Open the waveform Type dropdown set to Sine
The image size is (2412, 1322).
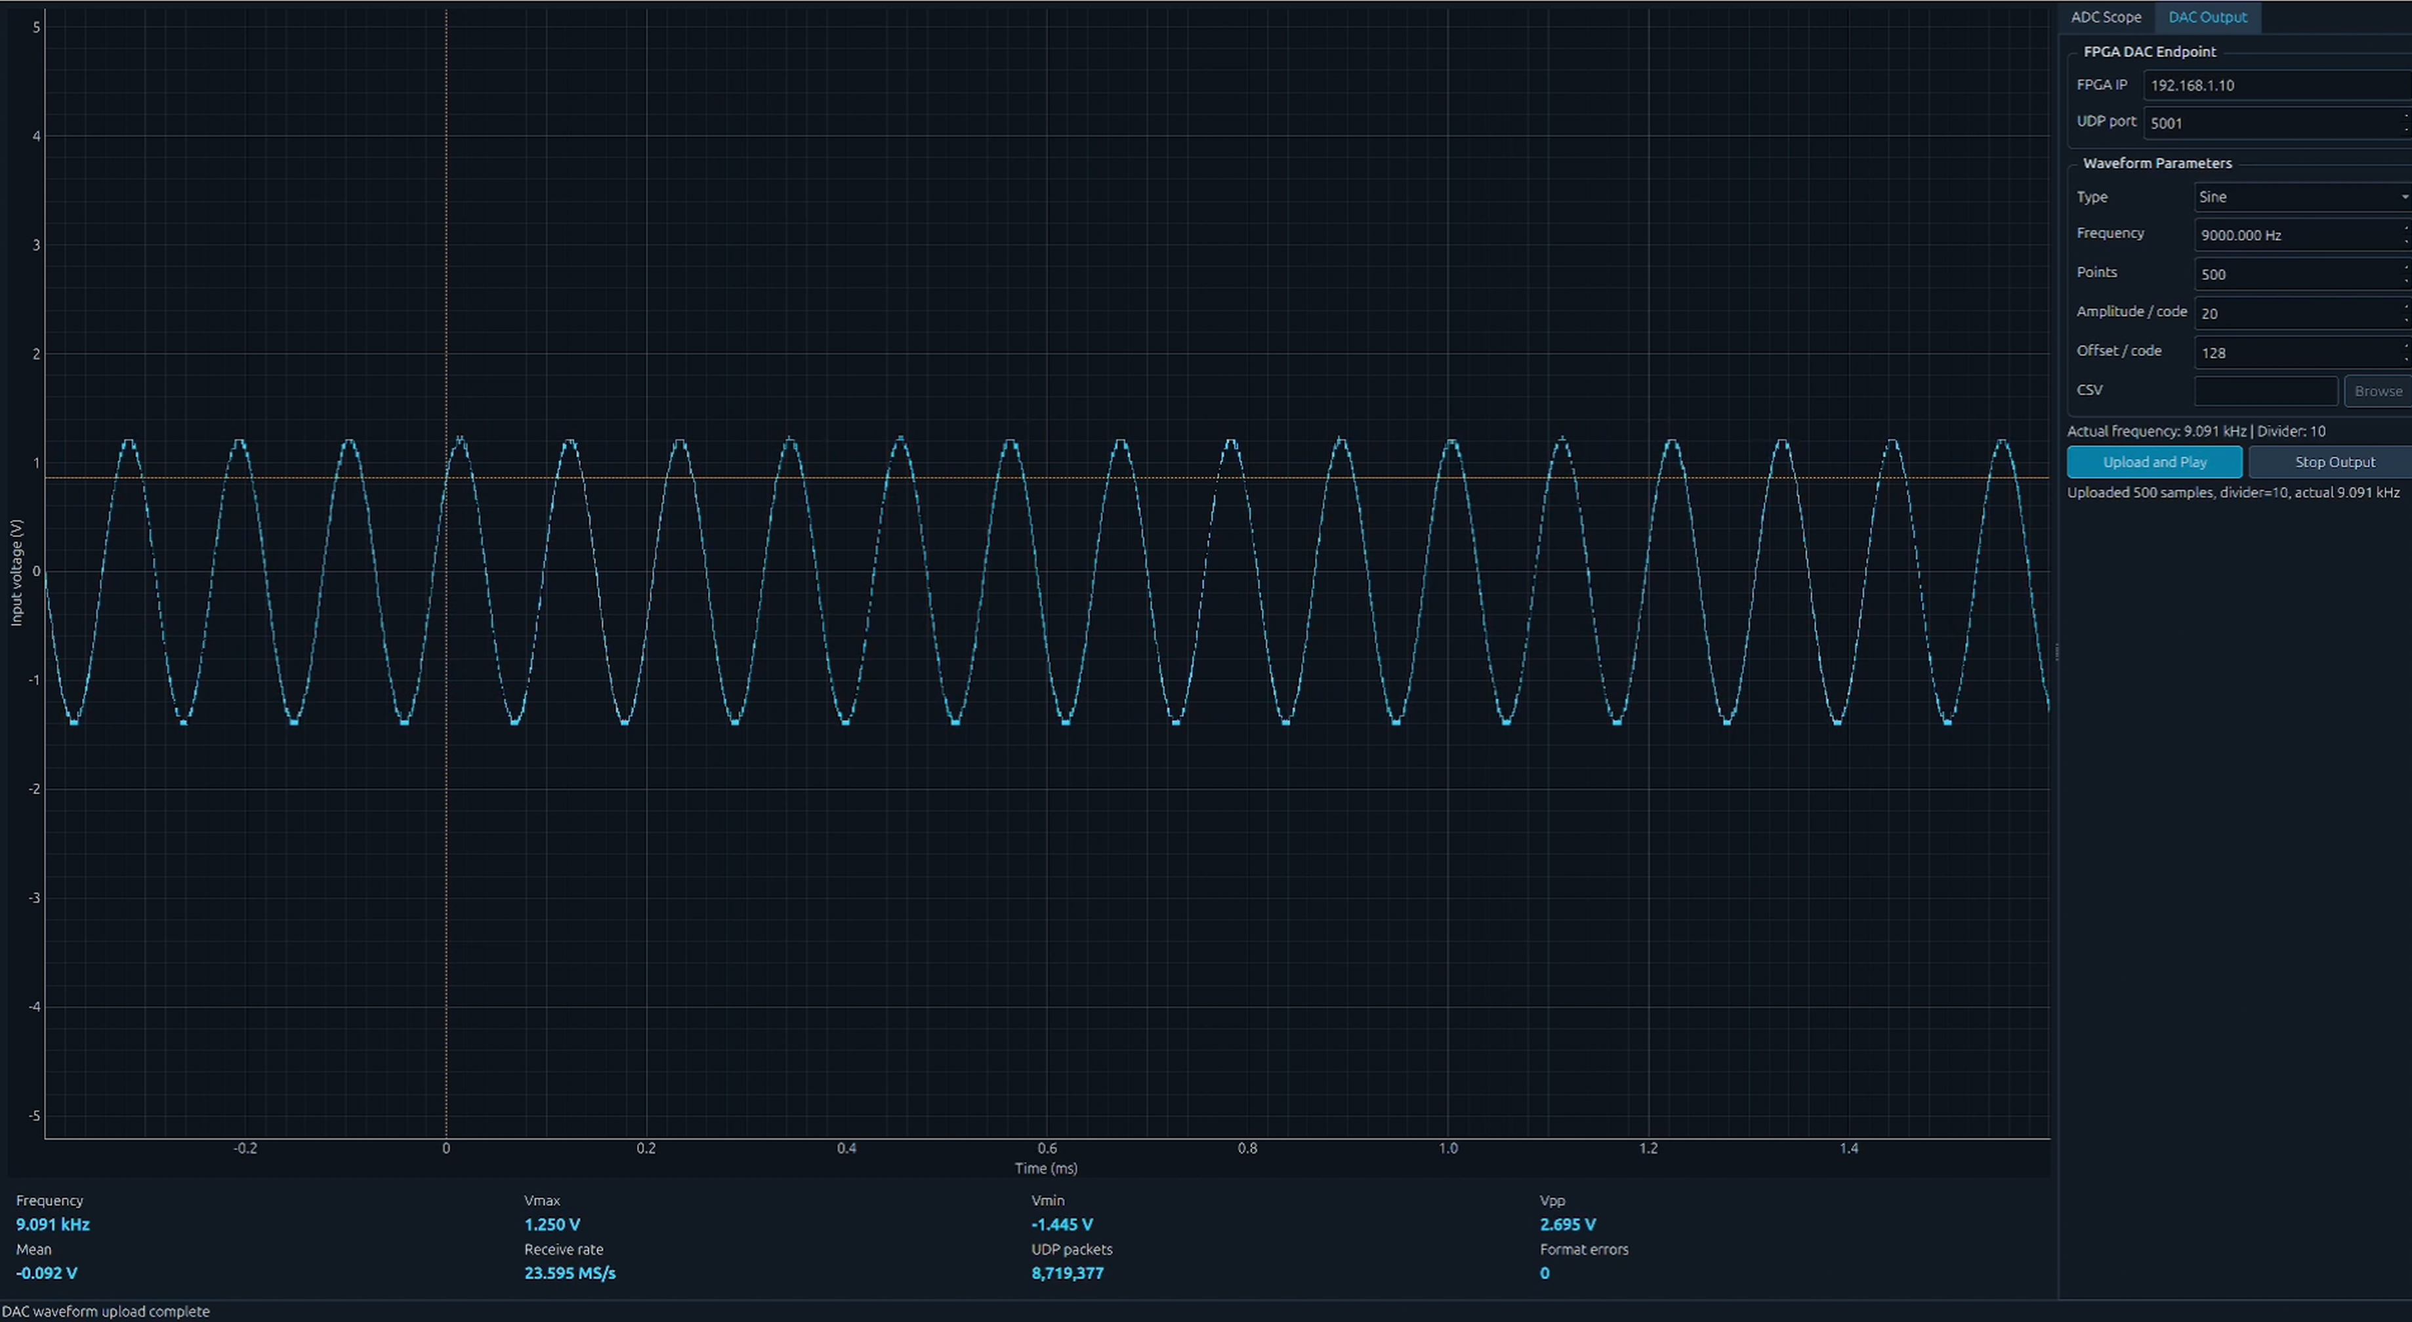pyautogui.click(x=2302, y=197)
